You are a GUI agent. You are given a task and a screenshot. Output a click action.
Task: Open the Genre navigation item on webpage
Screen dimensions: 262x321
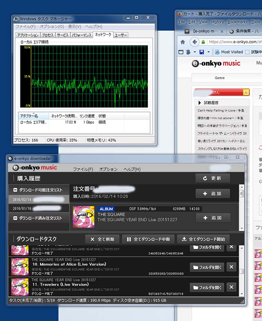220,78
